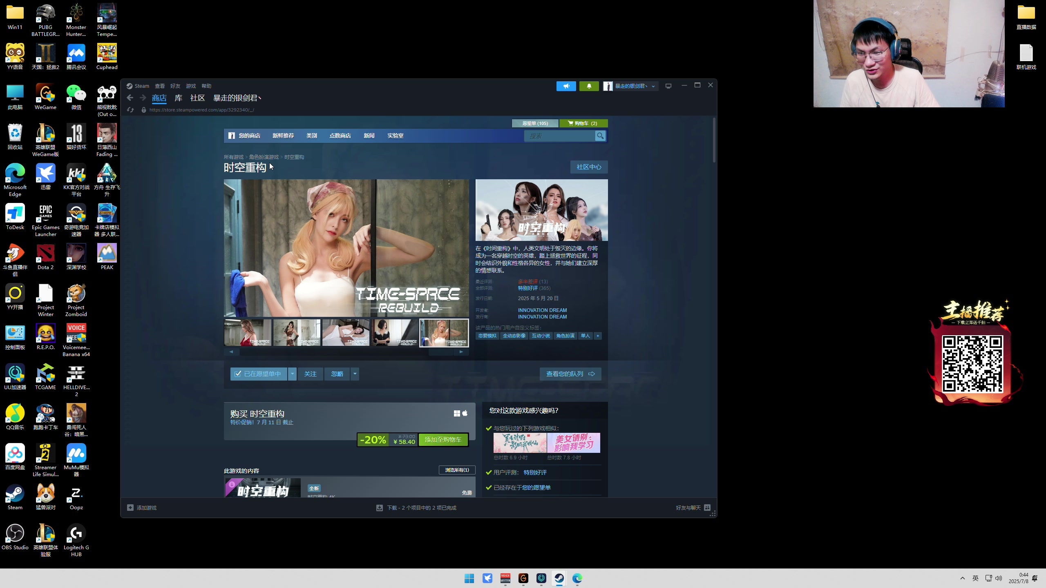
Task: Open PUBG BATTLEGROUNDS desktop shortcut
Action: pyautogui.click(x=45, y=20)
